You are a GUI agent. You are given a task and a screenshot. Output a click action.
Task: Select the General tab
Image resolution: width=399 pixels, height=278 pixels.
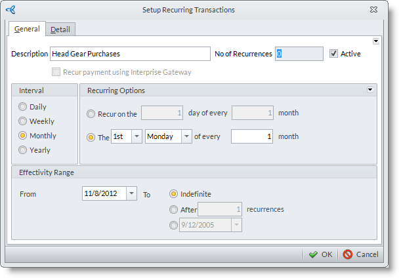coord(27,29)
